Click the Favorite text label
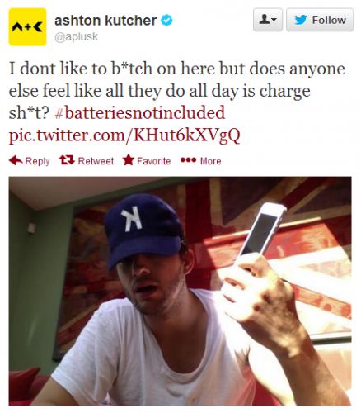361x413 pixels. point(154,161)
